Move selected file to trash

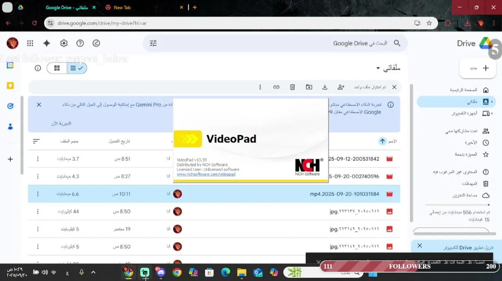292,87
